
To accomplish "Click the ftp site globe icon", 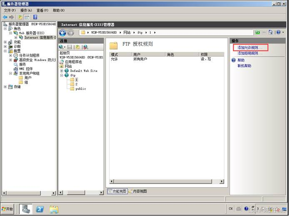I will click(x=67, y=75).
